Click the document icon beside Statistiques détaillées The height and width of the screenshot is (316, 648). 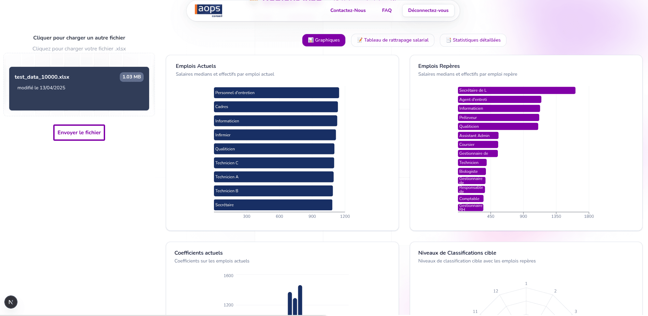tap(448, 40)
